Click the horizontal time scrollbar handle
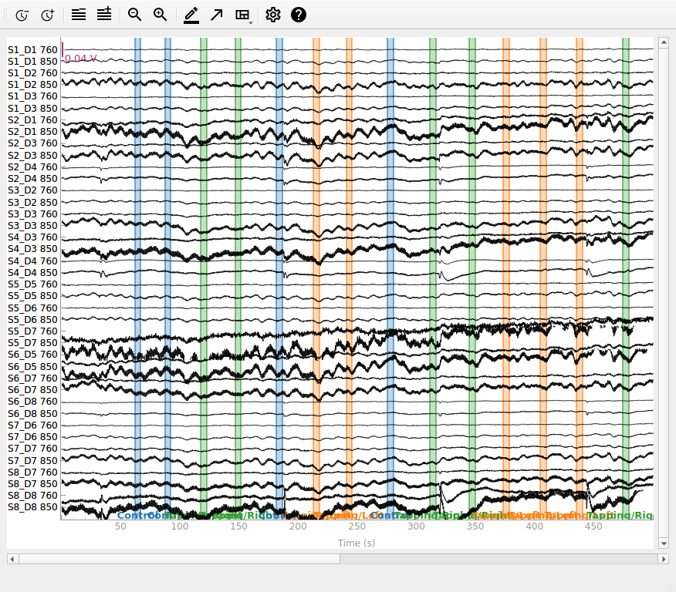The width and height of the screenshot is (676, 592). tap(179, 559)
